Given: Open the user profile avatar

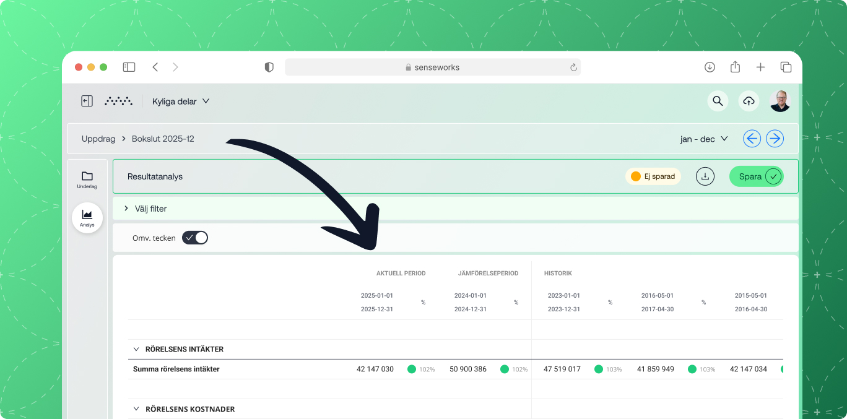Looking at the screenshot, I should 780,101.
